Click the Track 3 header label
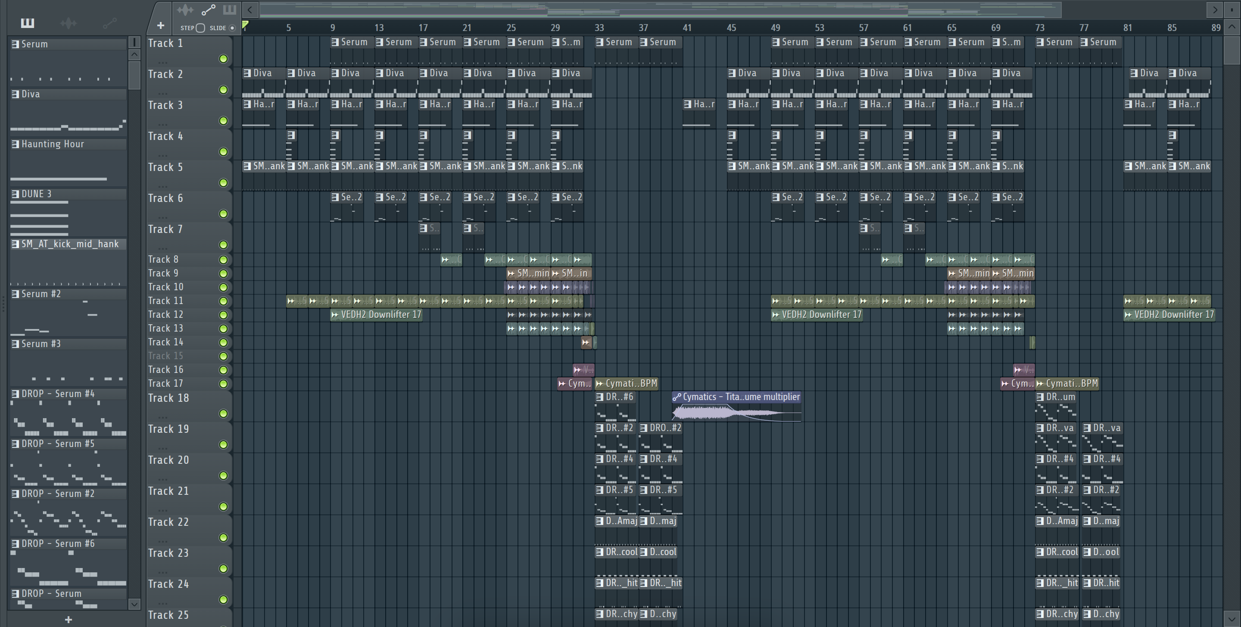 [165, 105]
